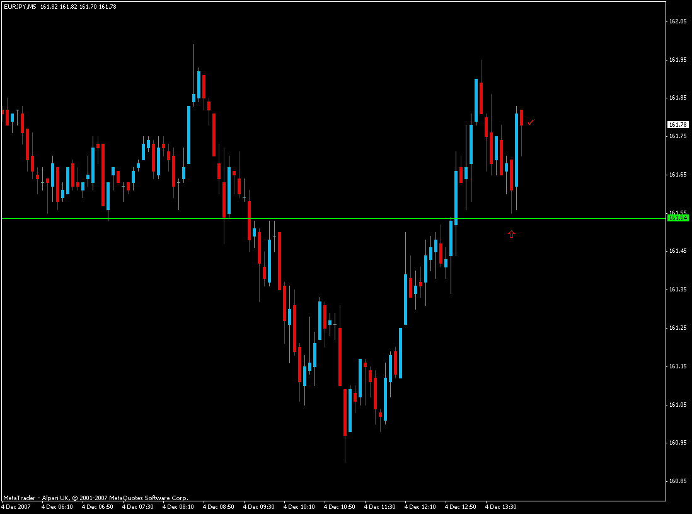692x514 pixels.
Task: Click the 160.85 price axis label
Action: (678, 481)
